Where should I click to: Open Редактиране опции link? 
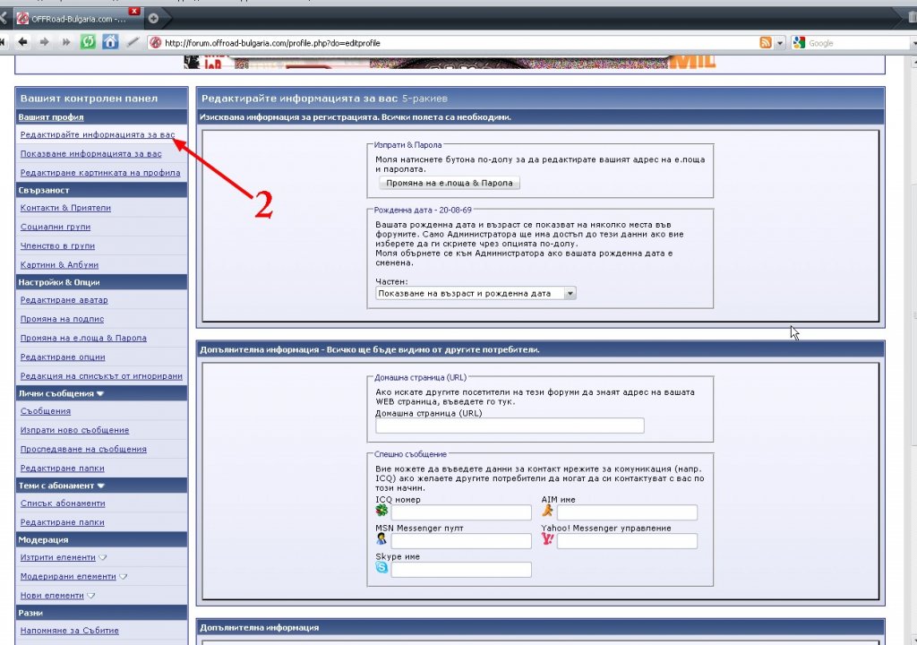coord(63,357)
